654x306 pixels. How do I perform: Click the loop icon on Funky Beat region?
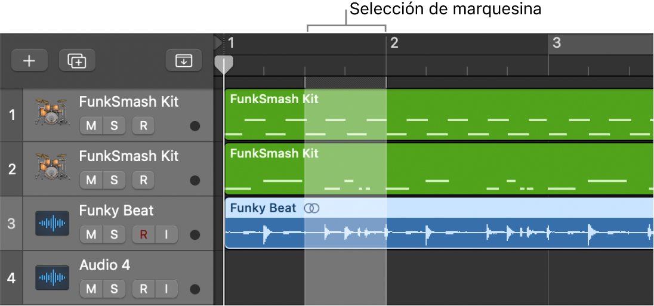[x=311, y=208]
